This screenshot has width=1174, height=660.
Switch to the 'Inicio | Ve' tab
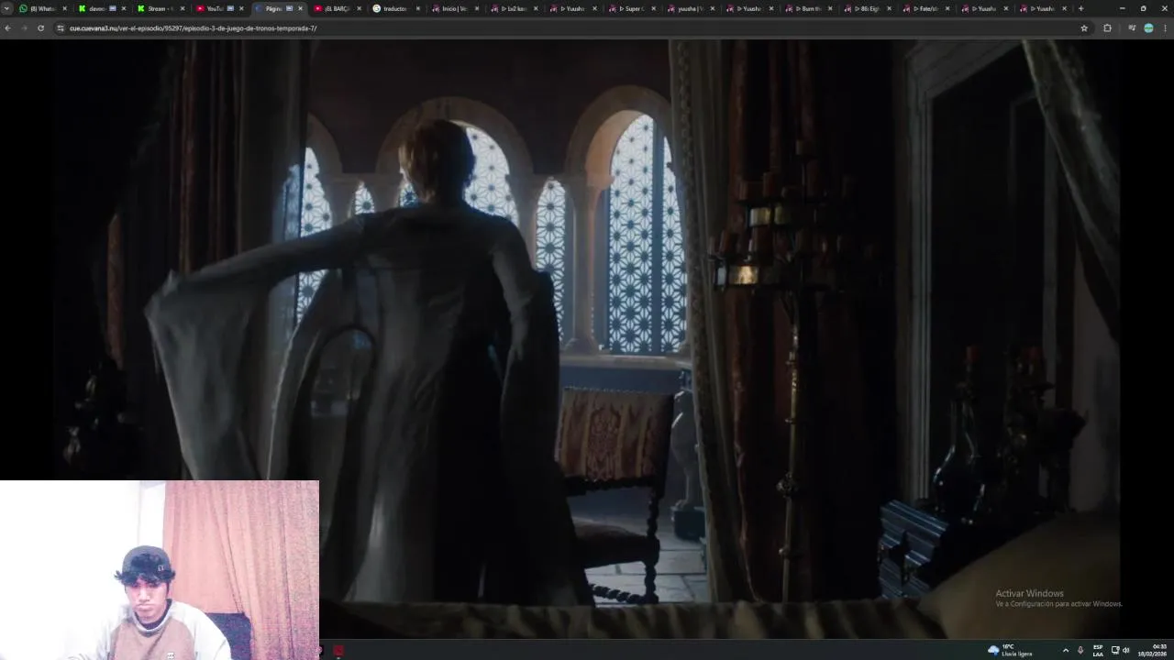453,8
